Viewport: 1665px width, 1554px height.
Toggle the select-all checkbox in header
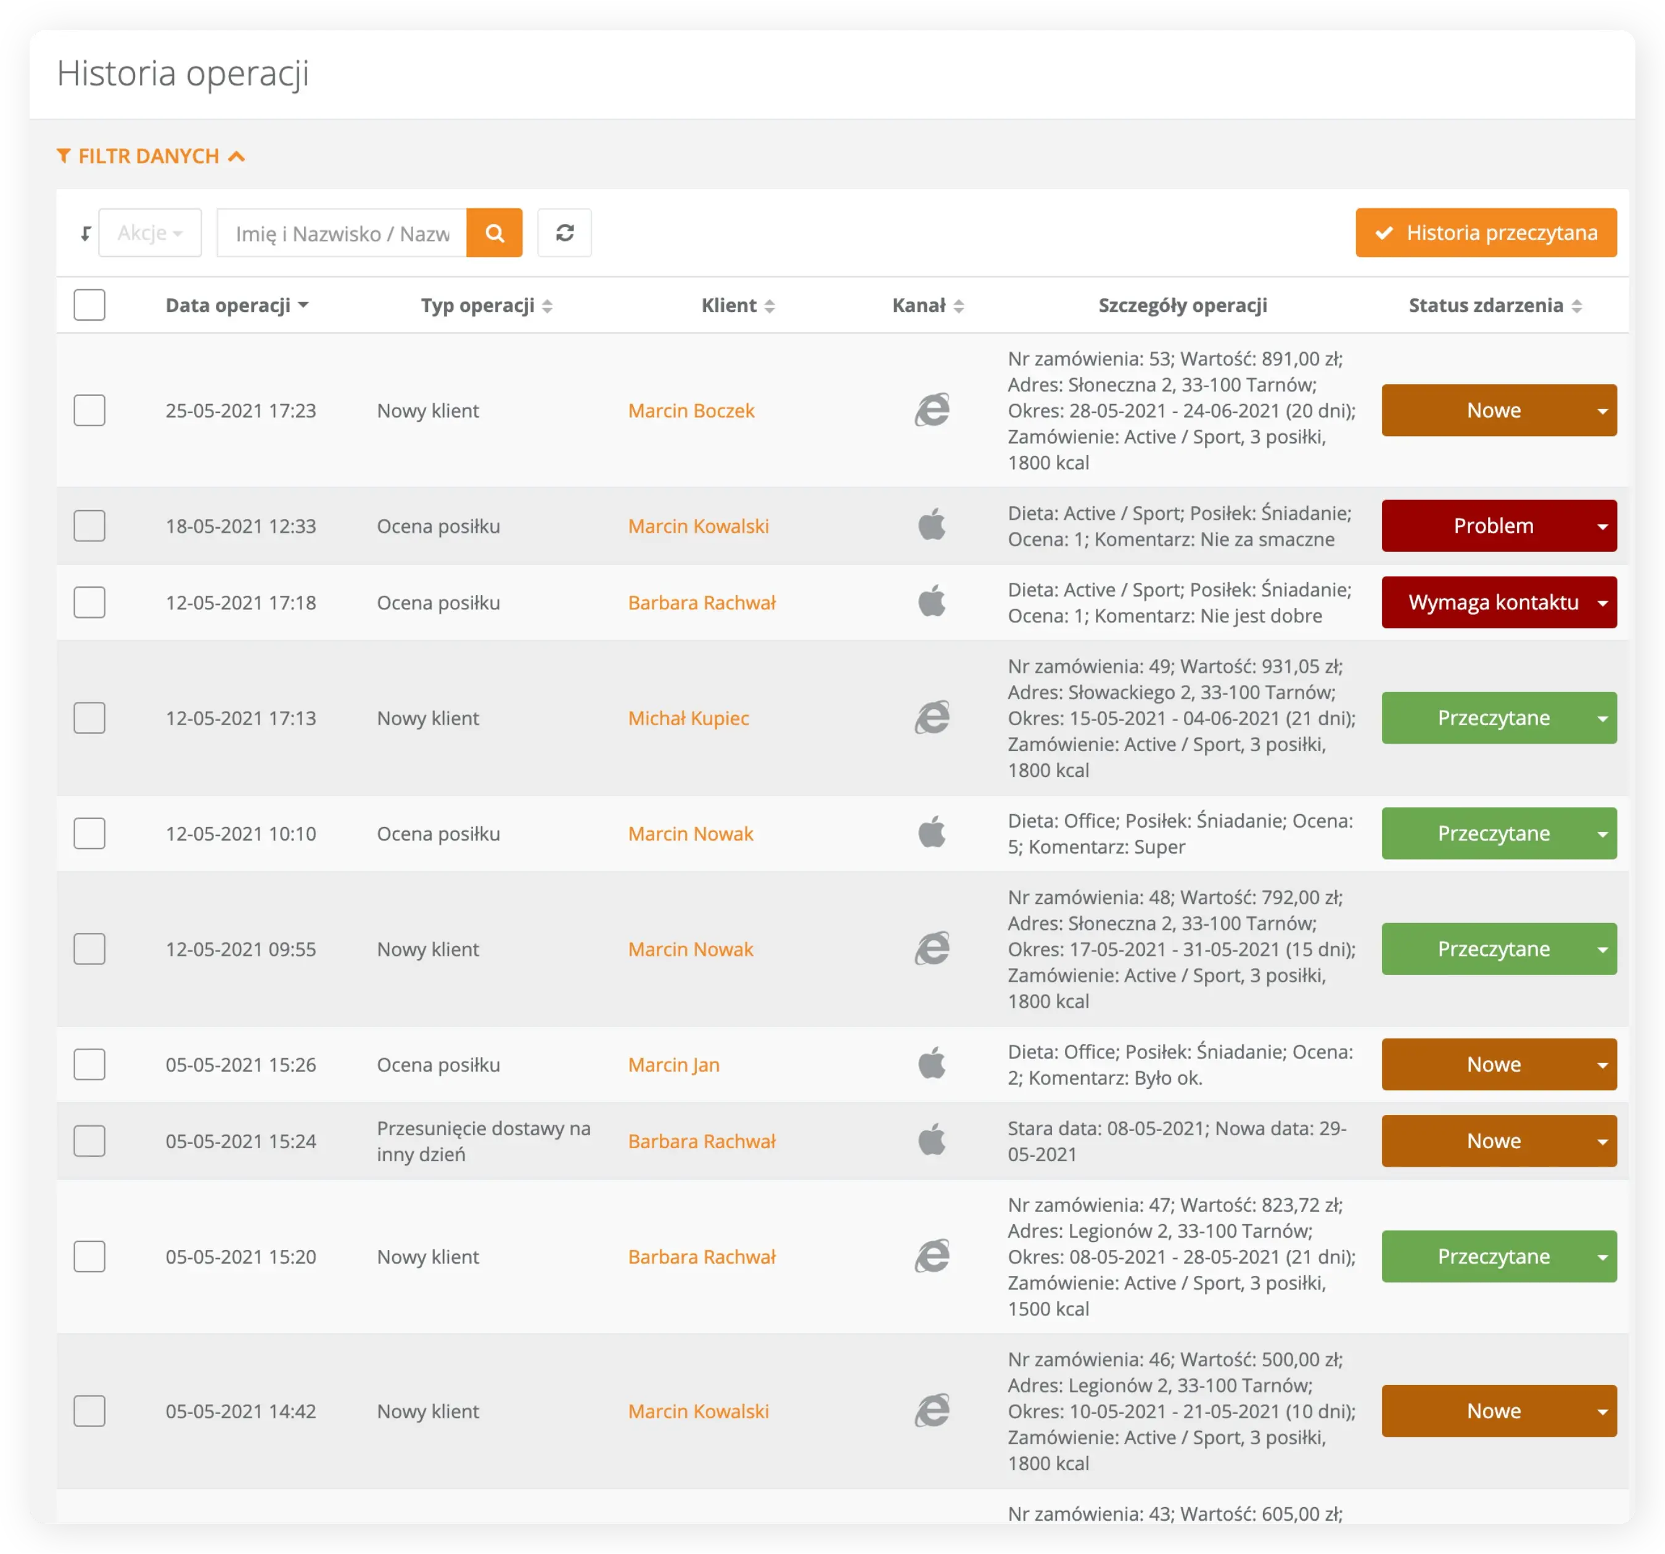(x=89, y=305)
